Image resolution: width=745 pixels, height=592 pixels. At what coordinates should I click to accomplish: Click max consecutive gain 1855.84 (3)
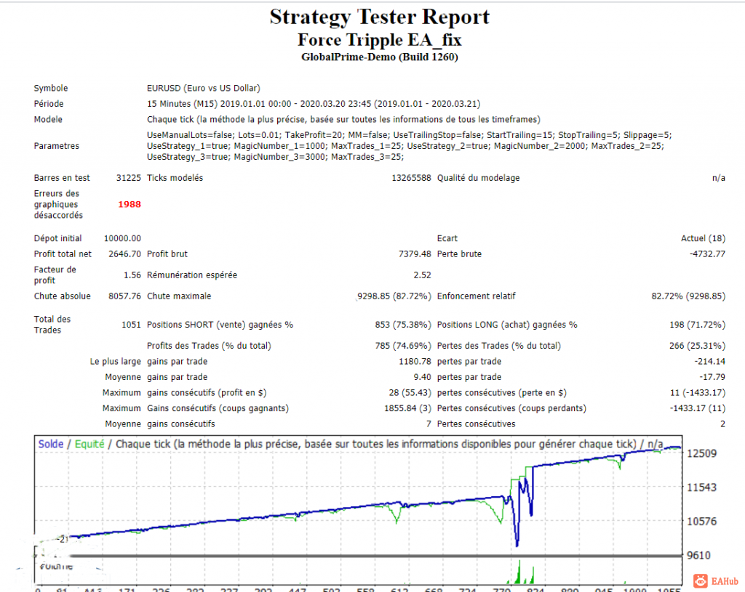pos(407,408)
